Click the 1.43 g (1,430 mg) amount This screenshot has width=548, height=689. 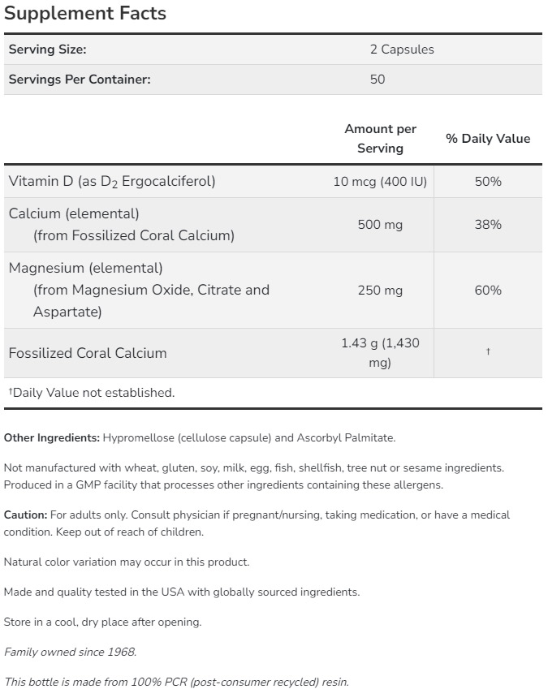[x=380, y=353]
